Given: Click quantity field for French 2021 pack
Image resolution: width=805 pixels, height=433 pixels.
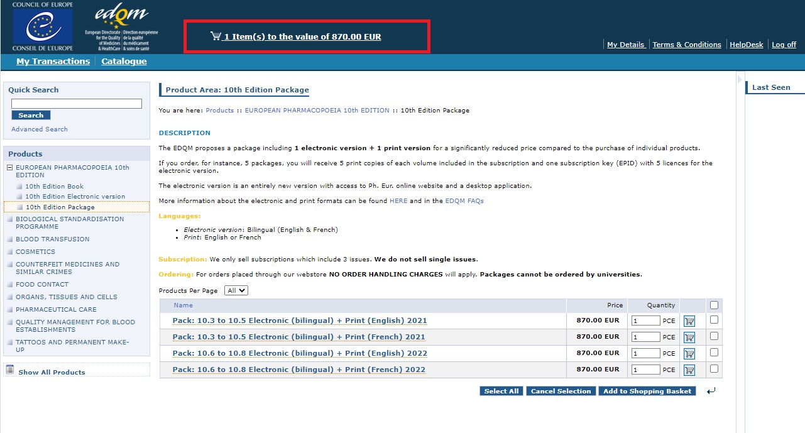Looking at the screenshot, I should click(x=645, y=337).
